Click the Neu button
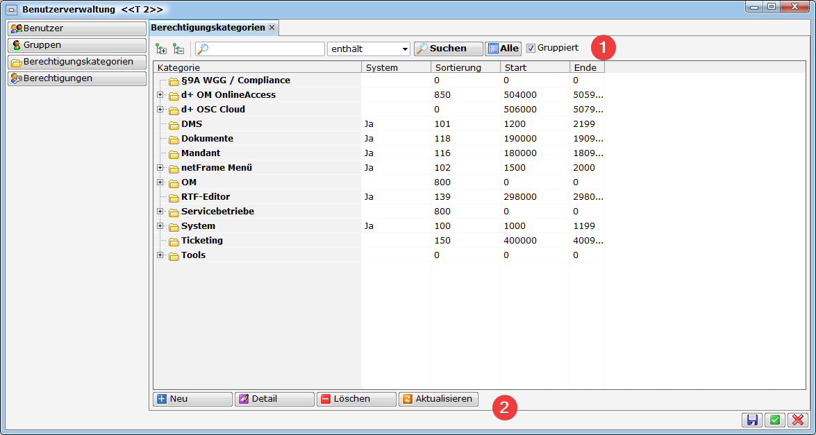Image resolution: width=816 pixels, height=435 pixels. coord(192,399)
